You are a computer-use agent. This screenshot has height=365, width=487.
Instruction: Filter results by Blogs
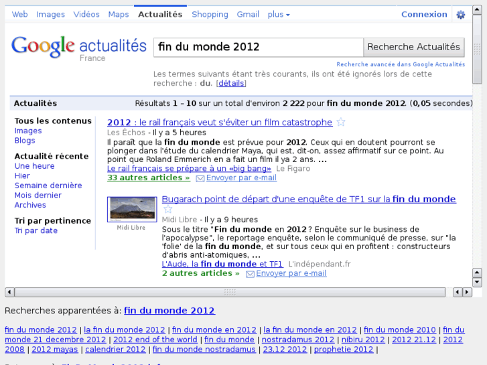25,141
